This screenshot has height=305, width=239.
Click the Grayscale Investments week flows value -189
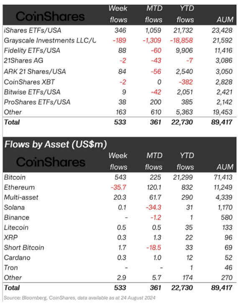[119, 40]
